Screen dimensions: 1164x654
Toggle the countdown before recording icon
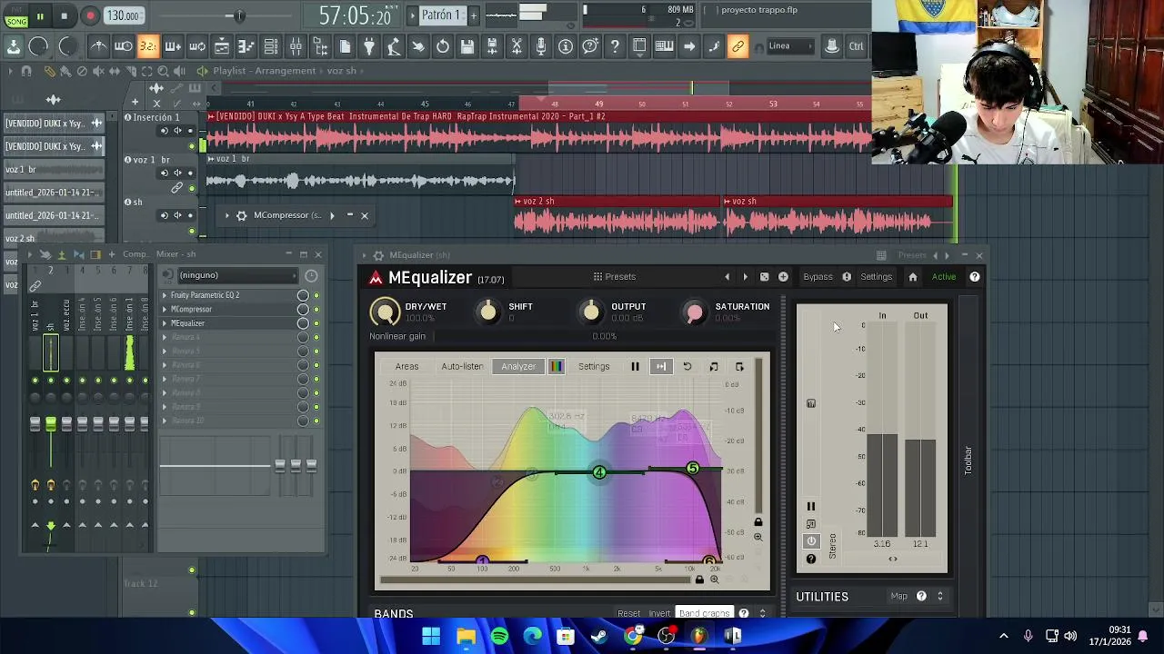point(147,46)
